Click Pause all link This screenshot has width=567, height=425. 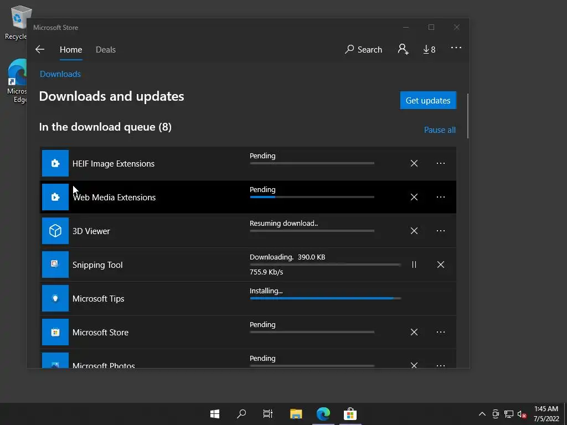click(x=440, y=129)
